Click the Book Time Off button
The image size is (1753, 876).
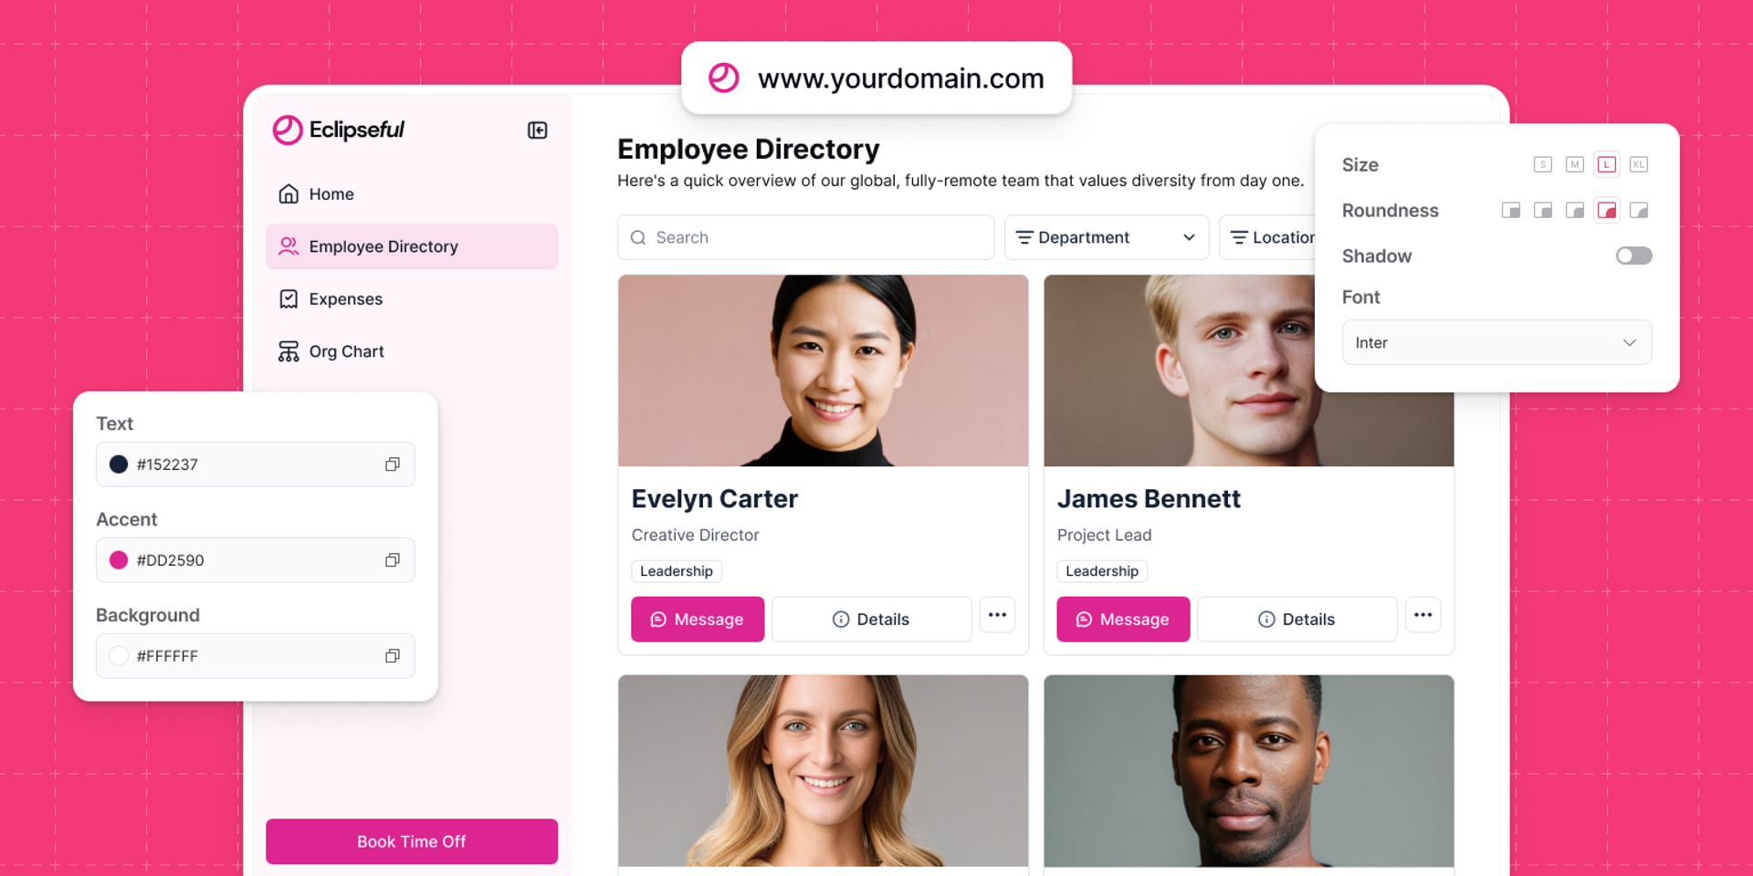point(412,841)
